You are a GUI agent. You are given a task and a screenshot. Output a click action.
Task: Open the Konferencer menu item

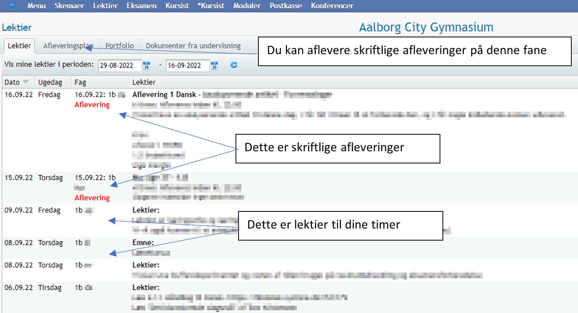tap(332, 6)
